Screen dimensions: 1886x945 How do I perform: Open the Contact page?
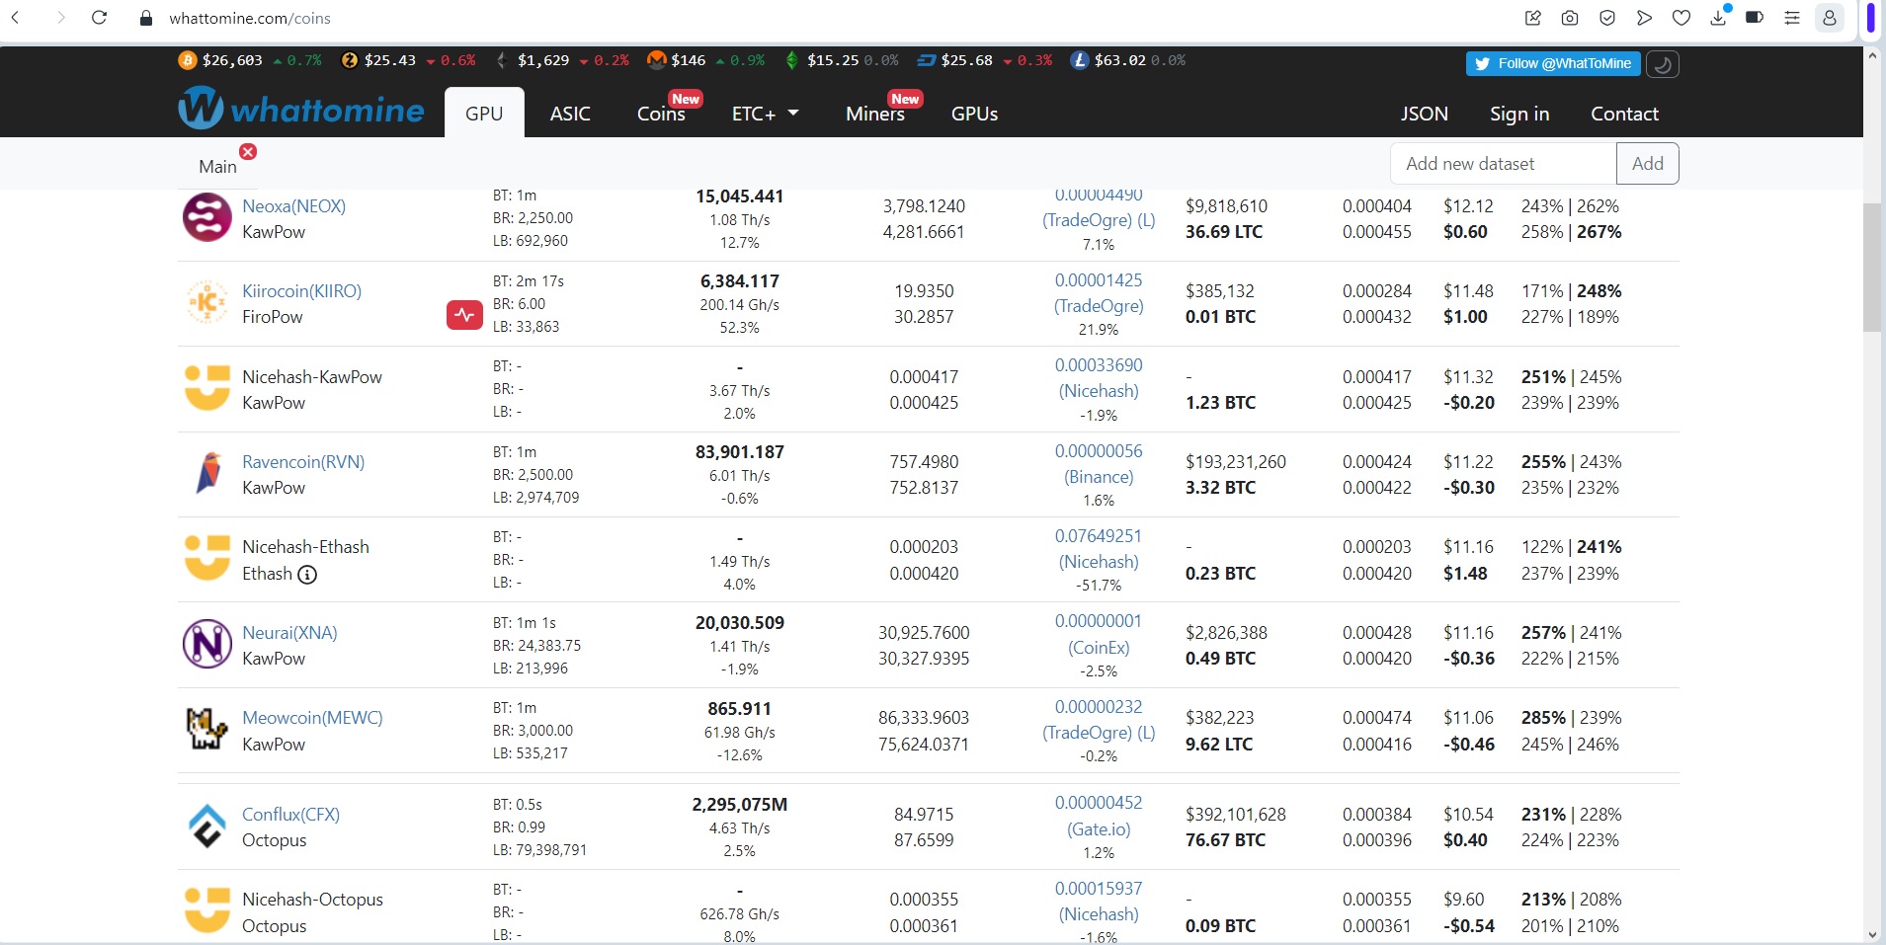(1624, 114)
